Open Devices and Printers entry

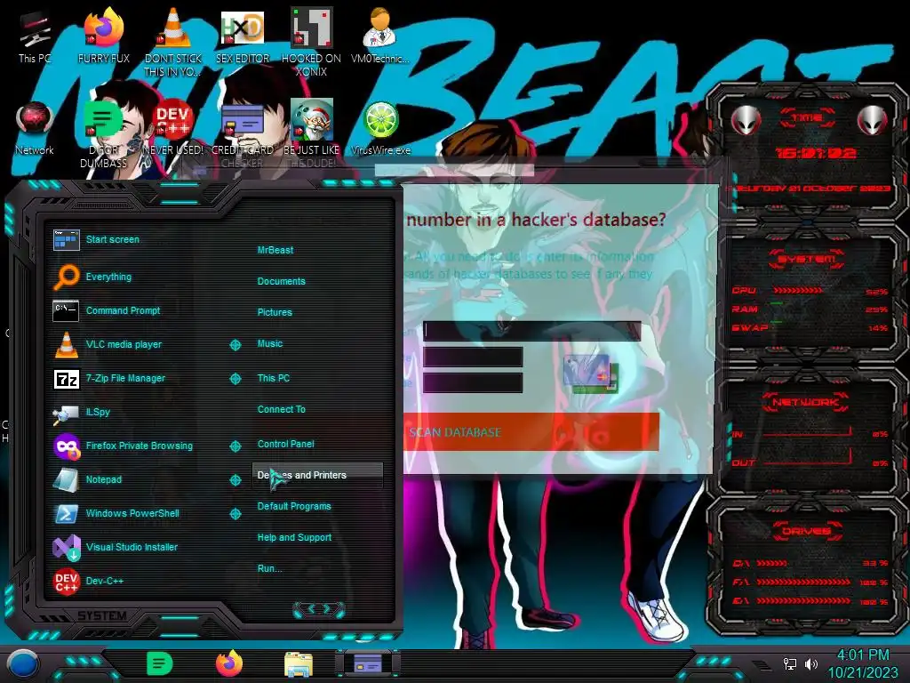pos(317,475)
